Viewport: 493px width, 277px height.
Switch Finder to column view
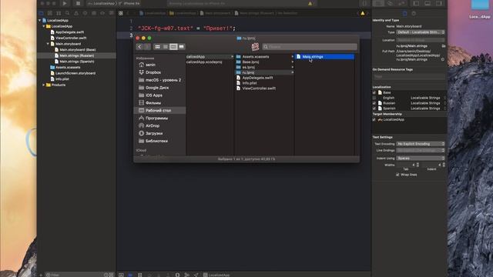173,47
